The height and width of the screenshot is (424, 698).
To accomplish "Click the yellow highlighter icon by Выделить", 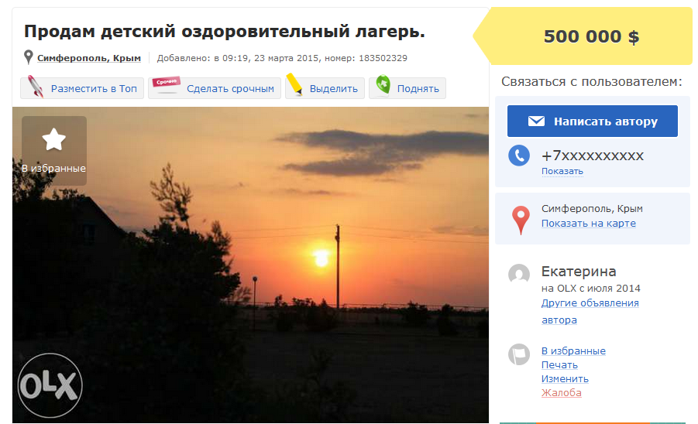I will (x=294, y=84).
